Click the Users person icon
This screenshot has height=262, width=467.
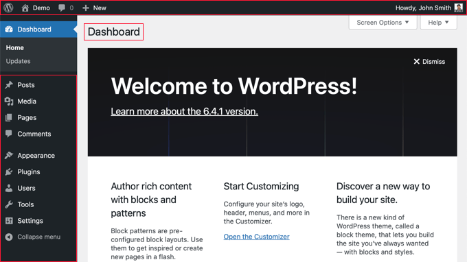tap(9, 188)
